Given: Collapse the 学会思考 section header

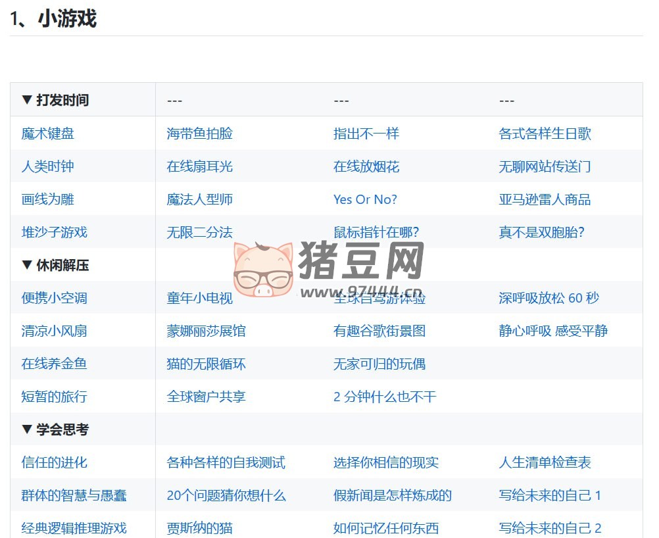Looking at the screenshot, I should pyautogui.click(x=57, y=429).
